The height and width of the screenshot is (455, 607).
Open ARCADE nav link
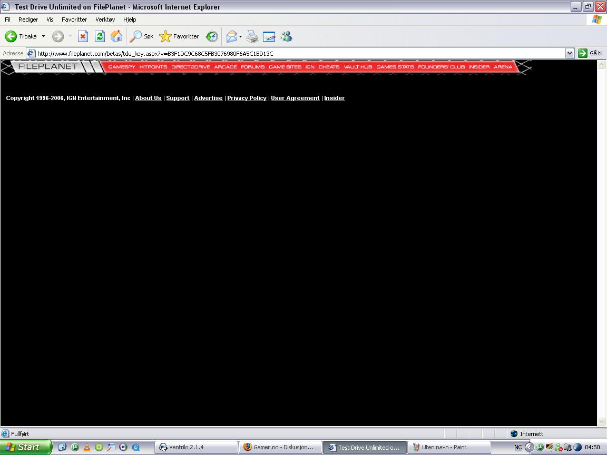(x=226, y=67)
